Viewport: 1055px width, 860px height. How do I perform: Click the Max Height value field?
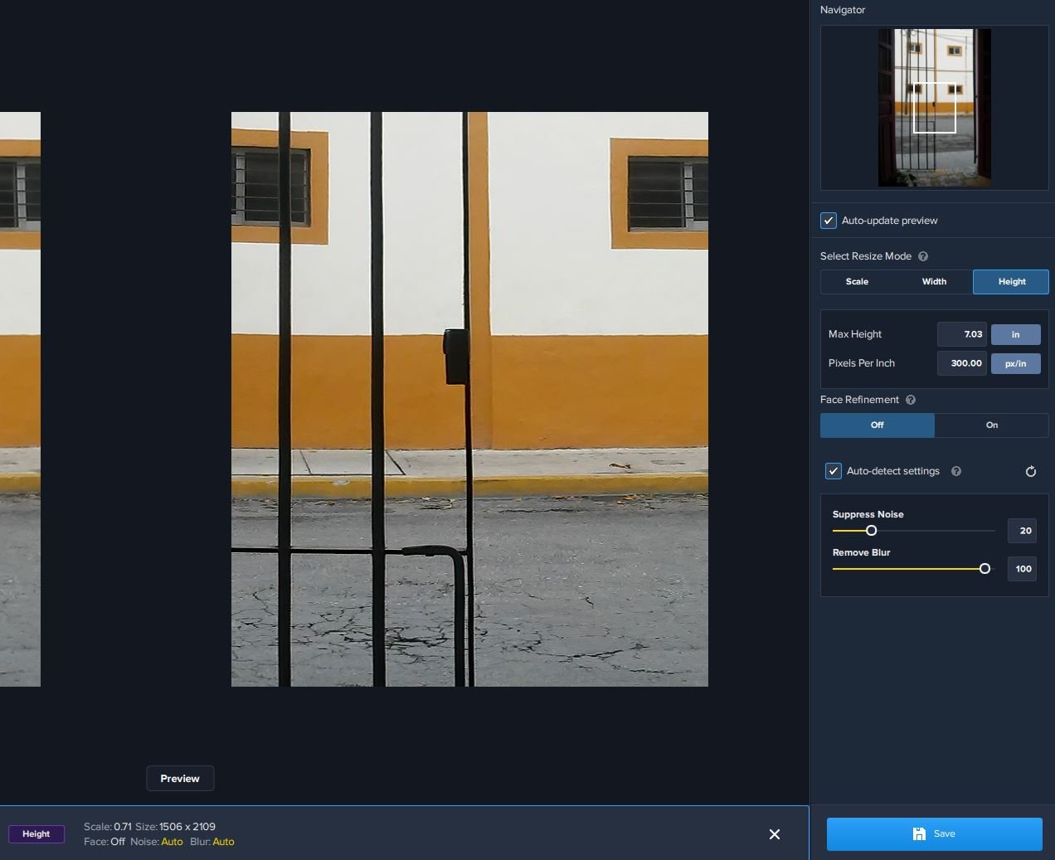coord(962,335)
